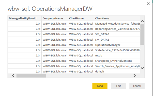Click the msdb cell
Screen dimensions: 153x96
point(117,55)
